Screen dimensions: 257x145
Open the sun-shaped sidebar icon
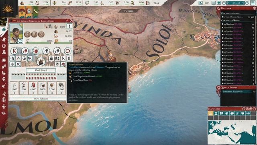coord(4,60)
